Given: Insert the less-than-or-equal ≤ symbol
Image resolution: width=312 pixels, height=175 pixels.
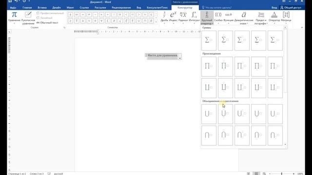Looking at the screenshot, I should tap(151, 15).
